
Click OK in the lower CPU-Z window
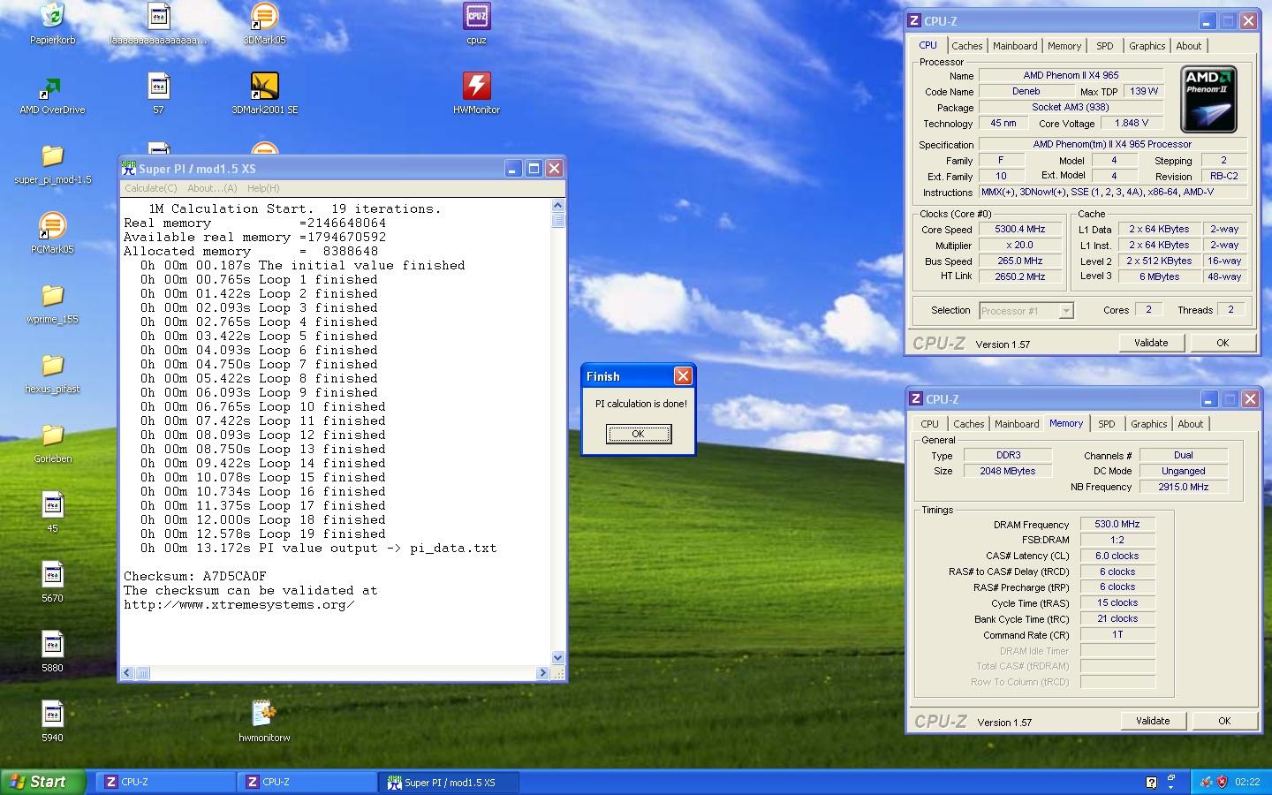pos(1224,721)
